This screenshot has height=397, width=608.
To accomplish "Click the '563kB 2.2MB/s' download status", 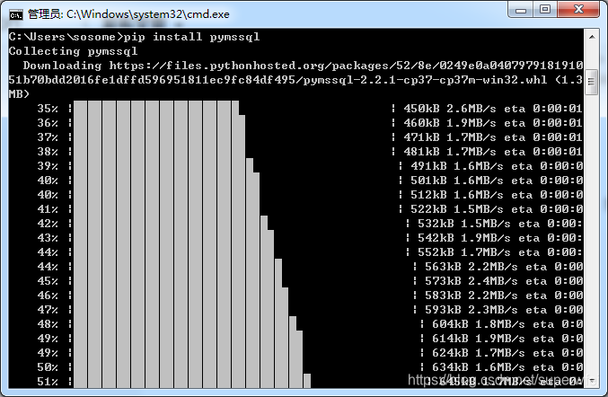I will pos(471,267).
